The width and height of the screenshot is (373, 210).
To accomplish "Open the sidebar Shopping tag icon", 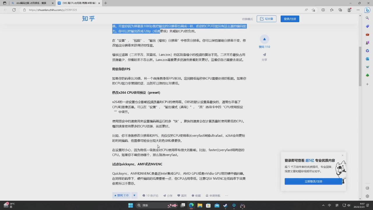I will pos(367,26).
